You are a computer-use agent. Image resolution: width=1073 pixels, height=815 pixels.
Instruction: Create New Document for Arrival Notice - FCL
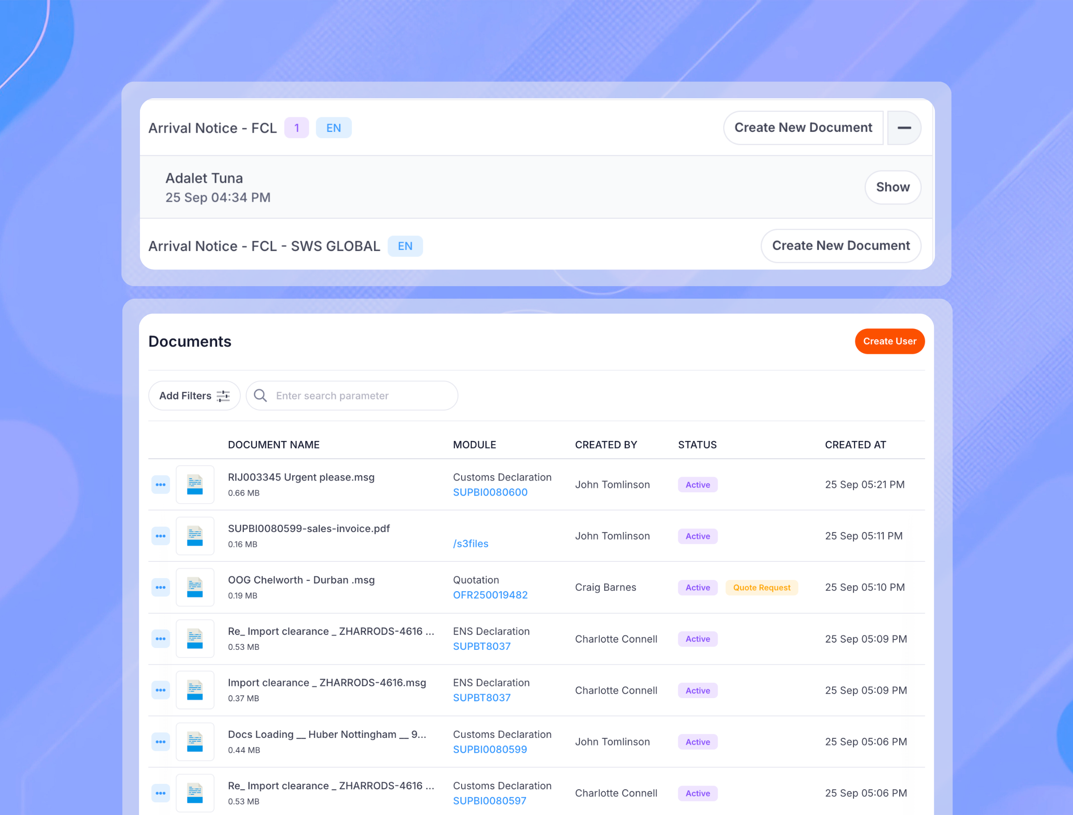click(x=803, y=128)
